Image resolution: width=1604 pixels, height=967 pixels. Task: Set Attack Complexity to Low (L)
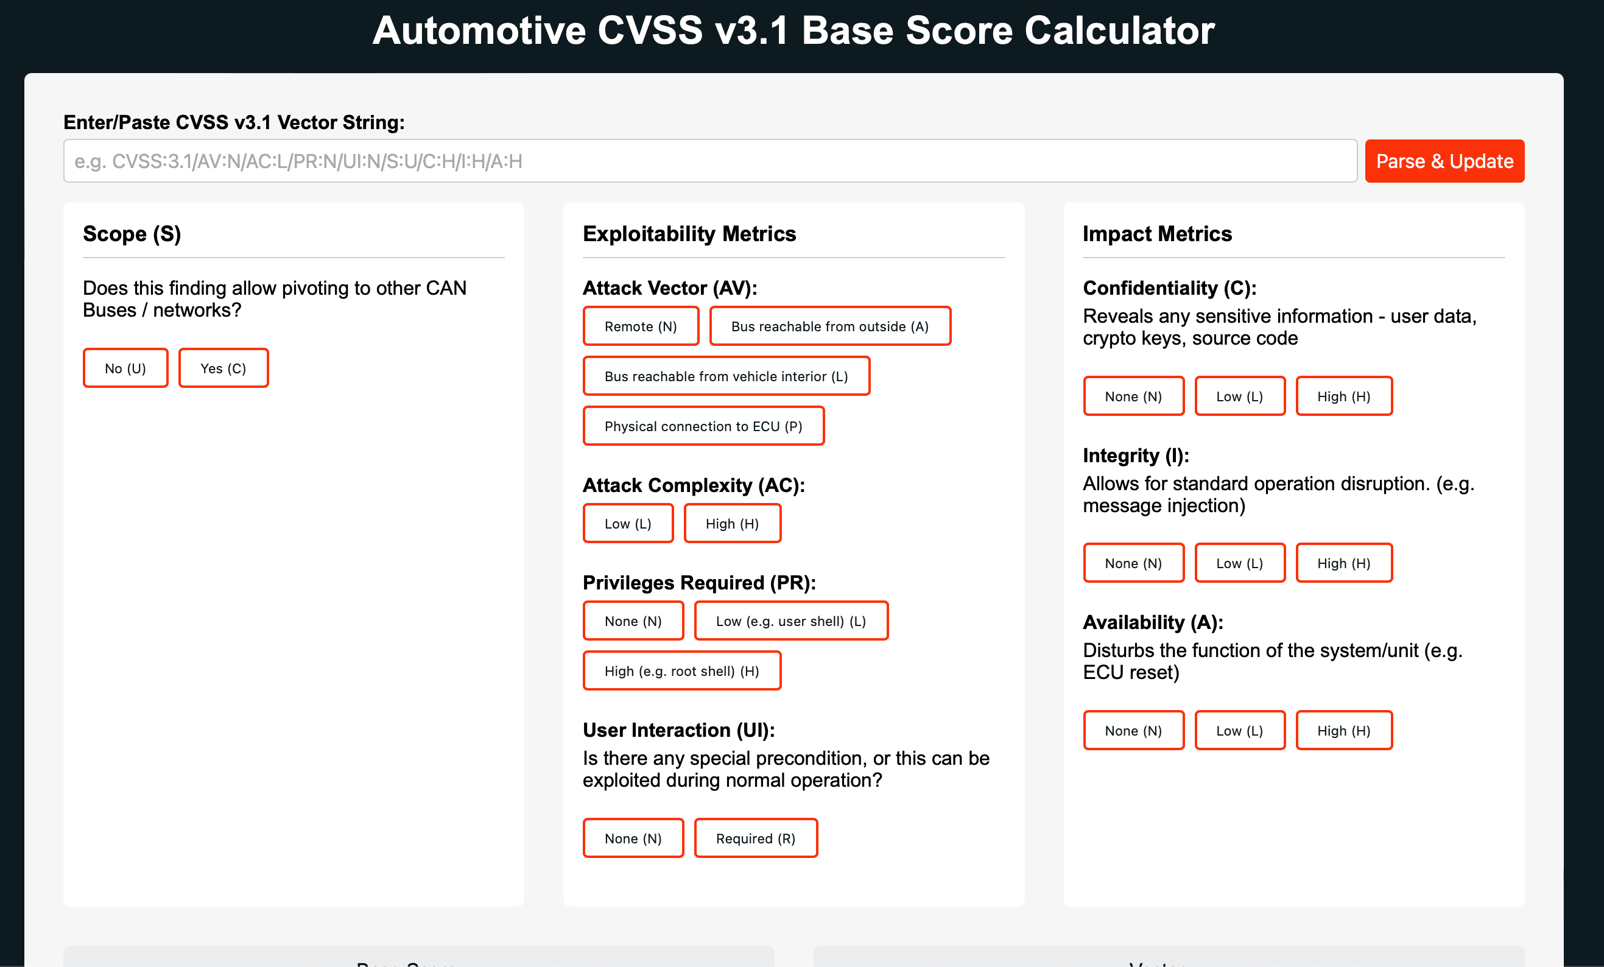(628, 523)
